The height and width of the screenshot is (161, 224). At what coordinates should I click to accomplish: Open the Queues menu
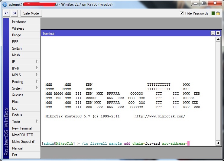[24, 95]
